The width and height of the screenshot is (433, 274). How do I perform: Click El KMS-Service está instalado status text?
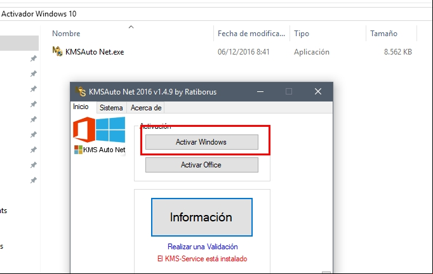coord(202,259)
